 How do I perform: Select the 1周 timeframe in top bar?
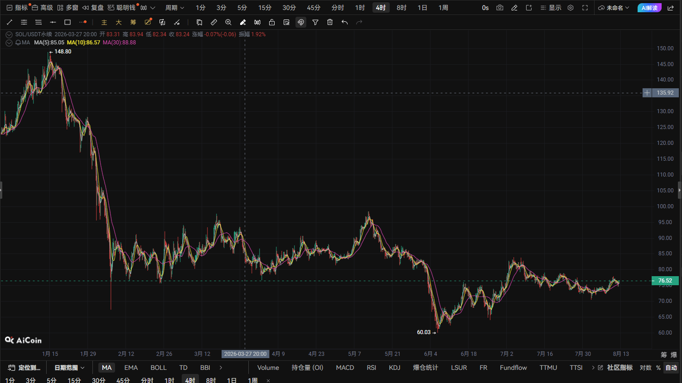(x=443, y=8)
